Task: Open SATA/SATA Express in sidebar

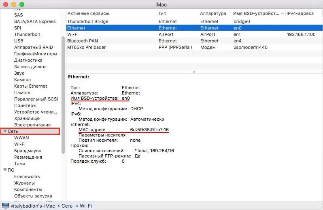Action: point(35,21)
